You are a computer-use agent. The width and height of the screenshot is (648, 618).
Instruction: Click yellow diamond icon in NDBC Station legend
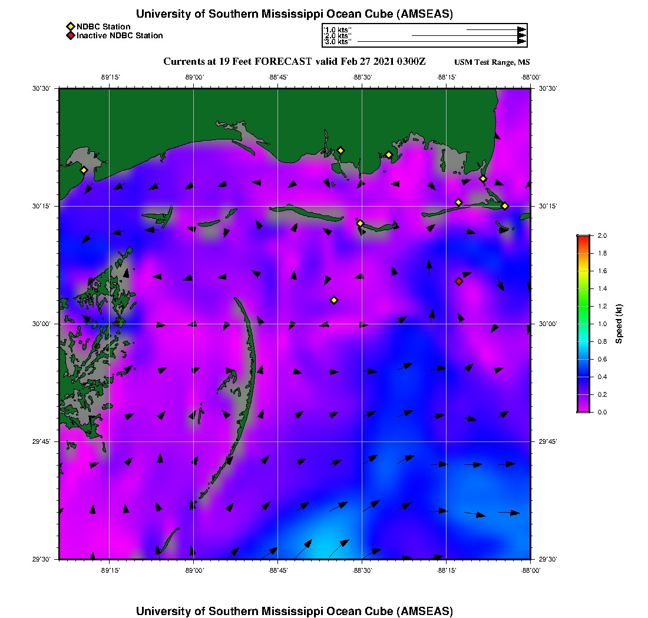[71, 26]
